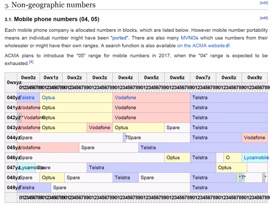This screenshot has height=206, width=273.
Task: Click the 044yz row header
Action: click(x=11, y=138)
